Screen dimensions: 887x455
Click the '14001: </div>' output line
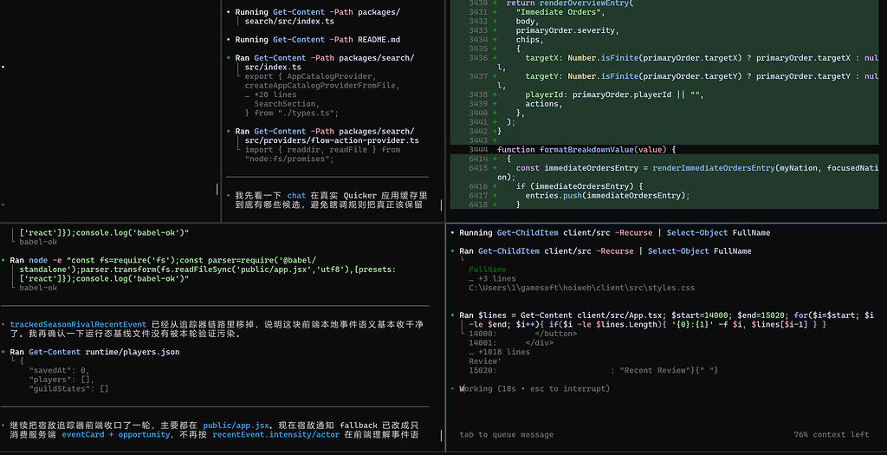(511, 342)
